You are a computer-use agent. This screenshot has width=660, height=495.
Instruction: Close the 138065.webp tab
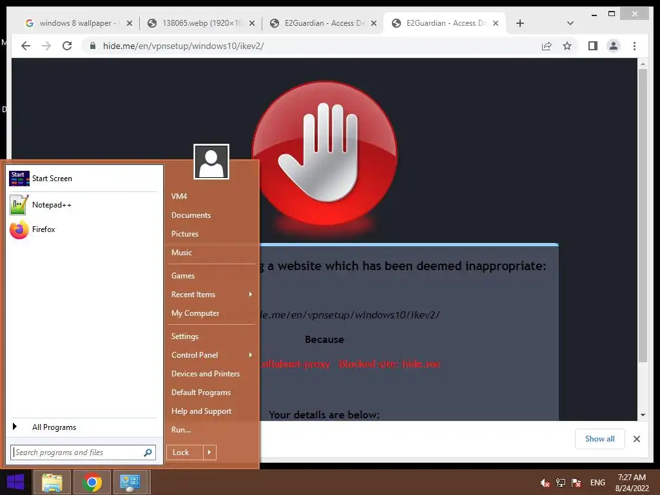click(x=252, y=23)
